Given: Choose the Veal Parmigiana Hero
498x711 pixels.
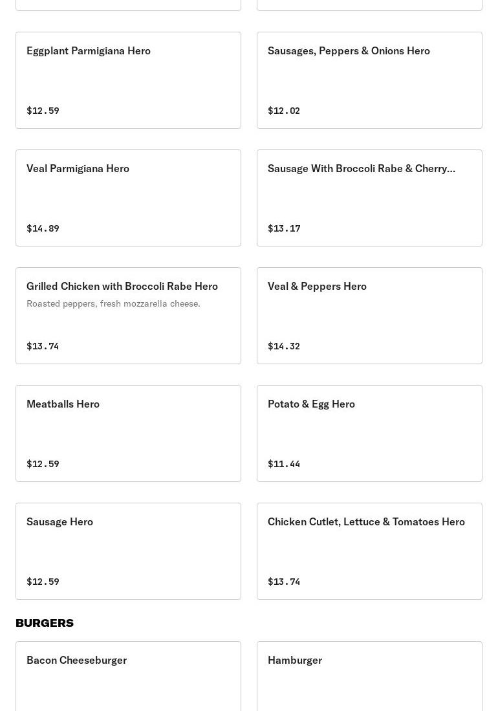Looking at the screenshot, I should coord(128,198).
